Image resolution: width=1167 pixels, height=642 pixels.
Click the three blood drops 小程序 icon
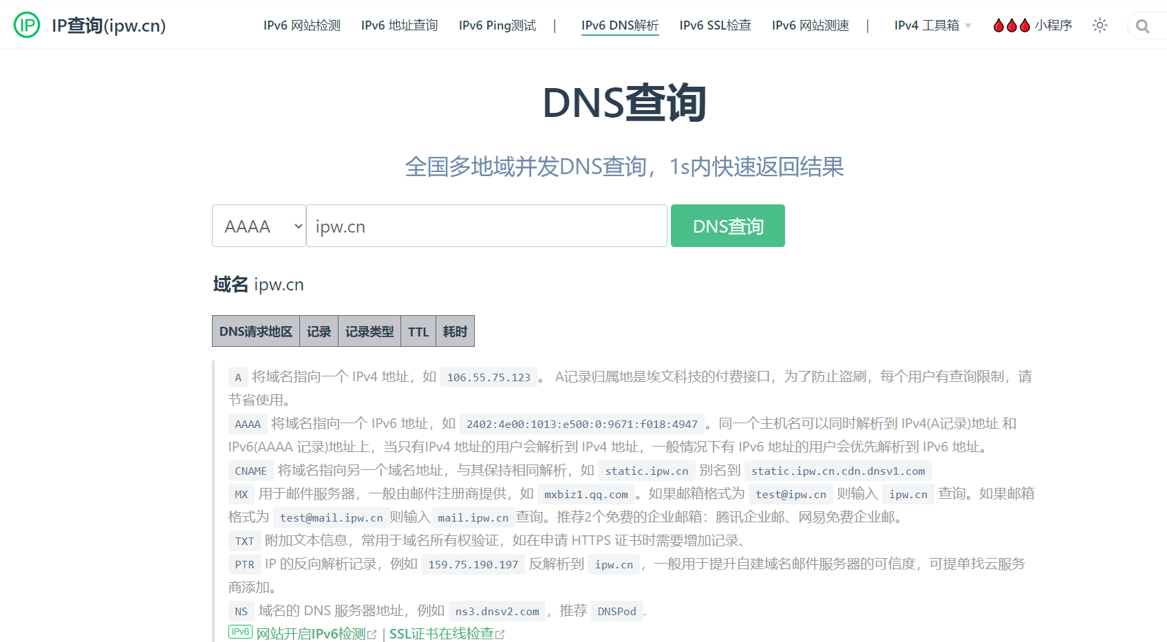[x=1011, y=24]
